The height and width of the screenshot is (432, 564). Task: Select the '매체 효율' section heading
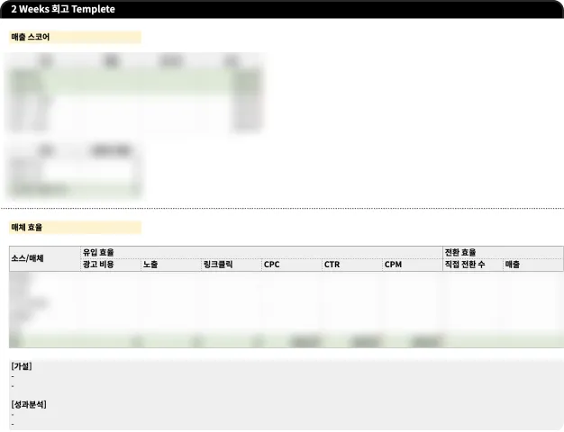tap(75, 228)
